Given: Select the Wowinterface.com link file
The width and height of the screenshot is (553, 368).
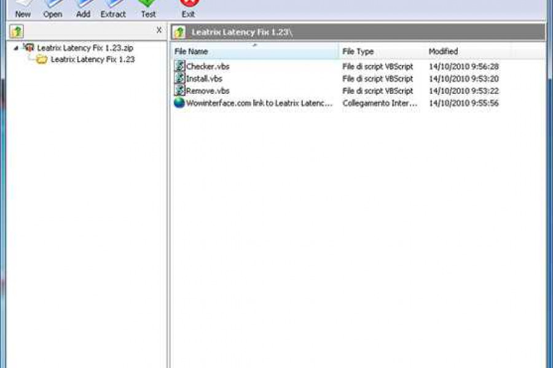Looking at the screenshot, I should coord(259,103).
